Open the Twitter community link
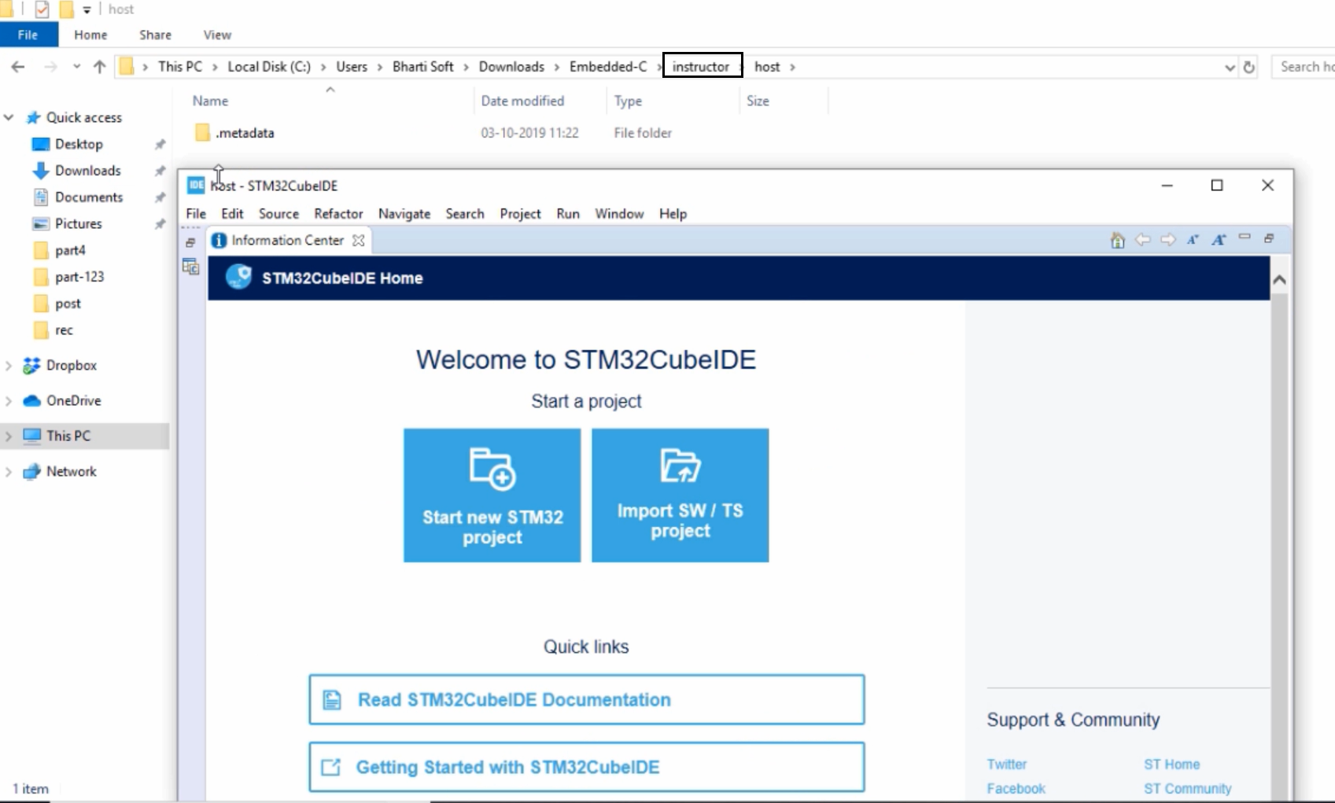Viewport: 1335px width, 803px height. [1007, 764]
